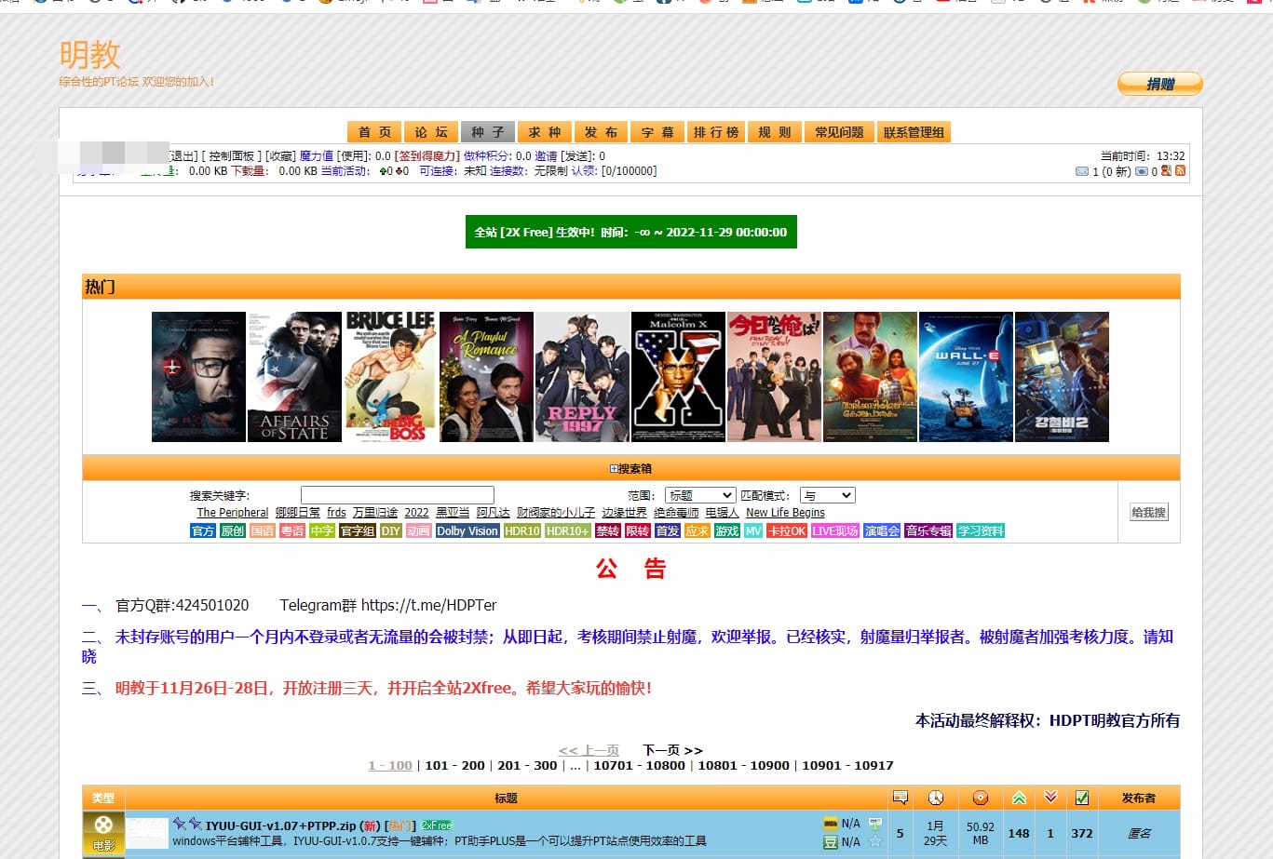
Task: Open the 规则 nav tab
Action: 775,132
